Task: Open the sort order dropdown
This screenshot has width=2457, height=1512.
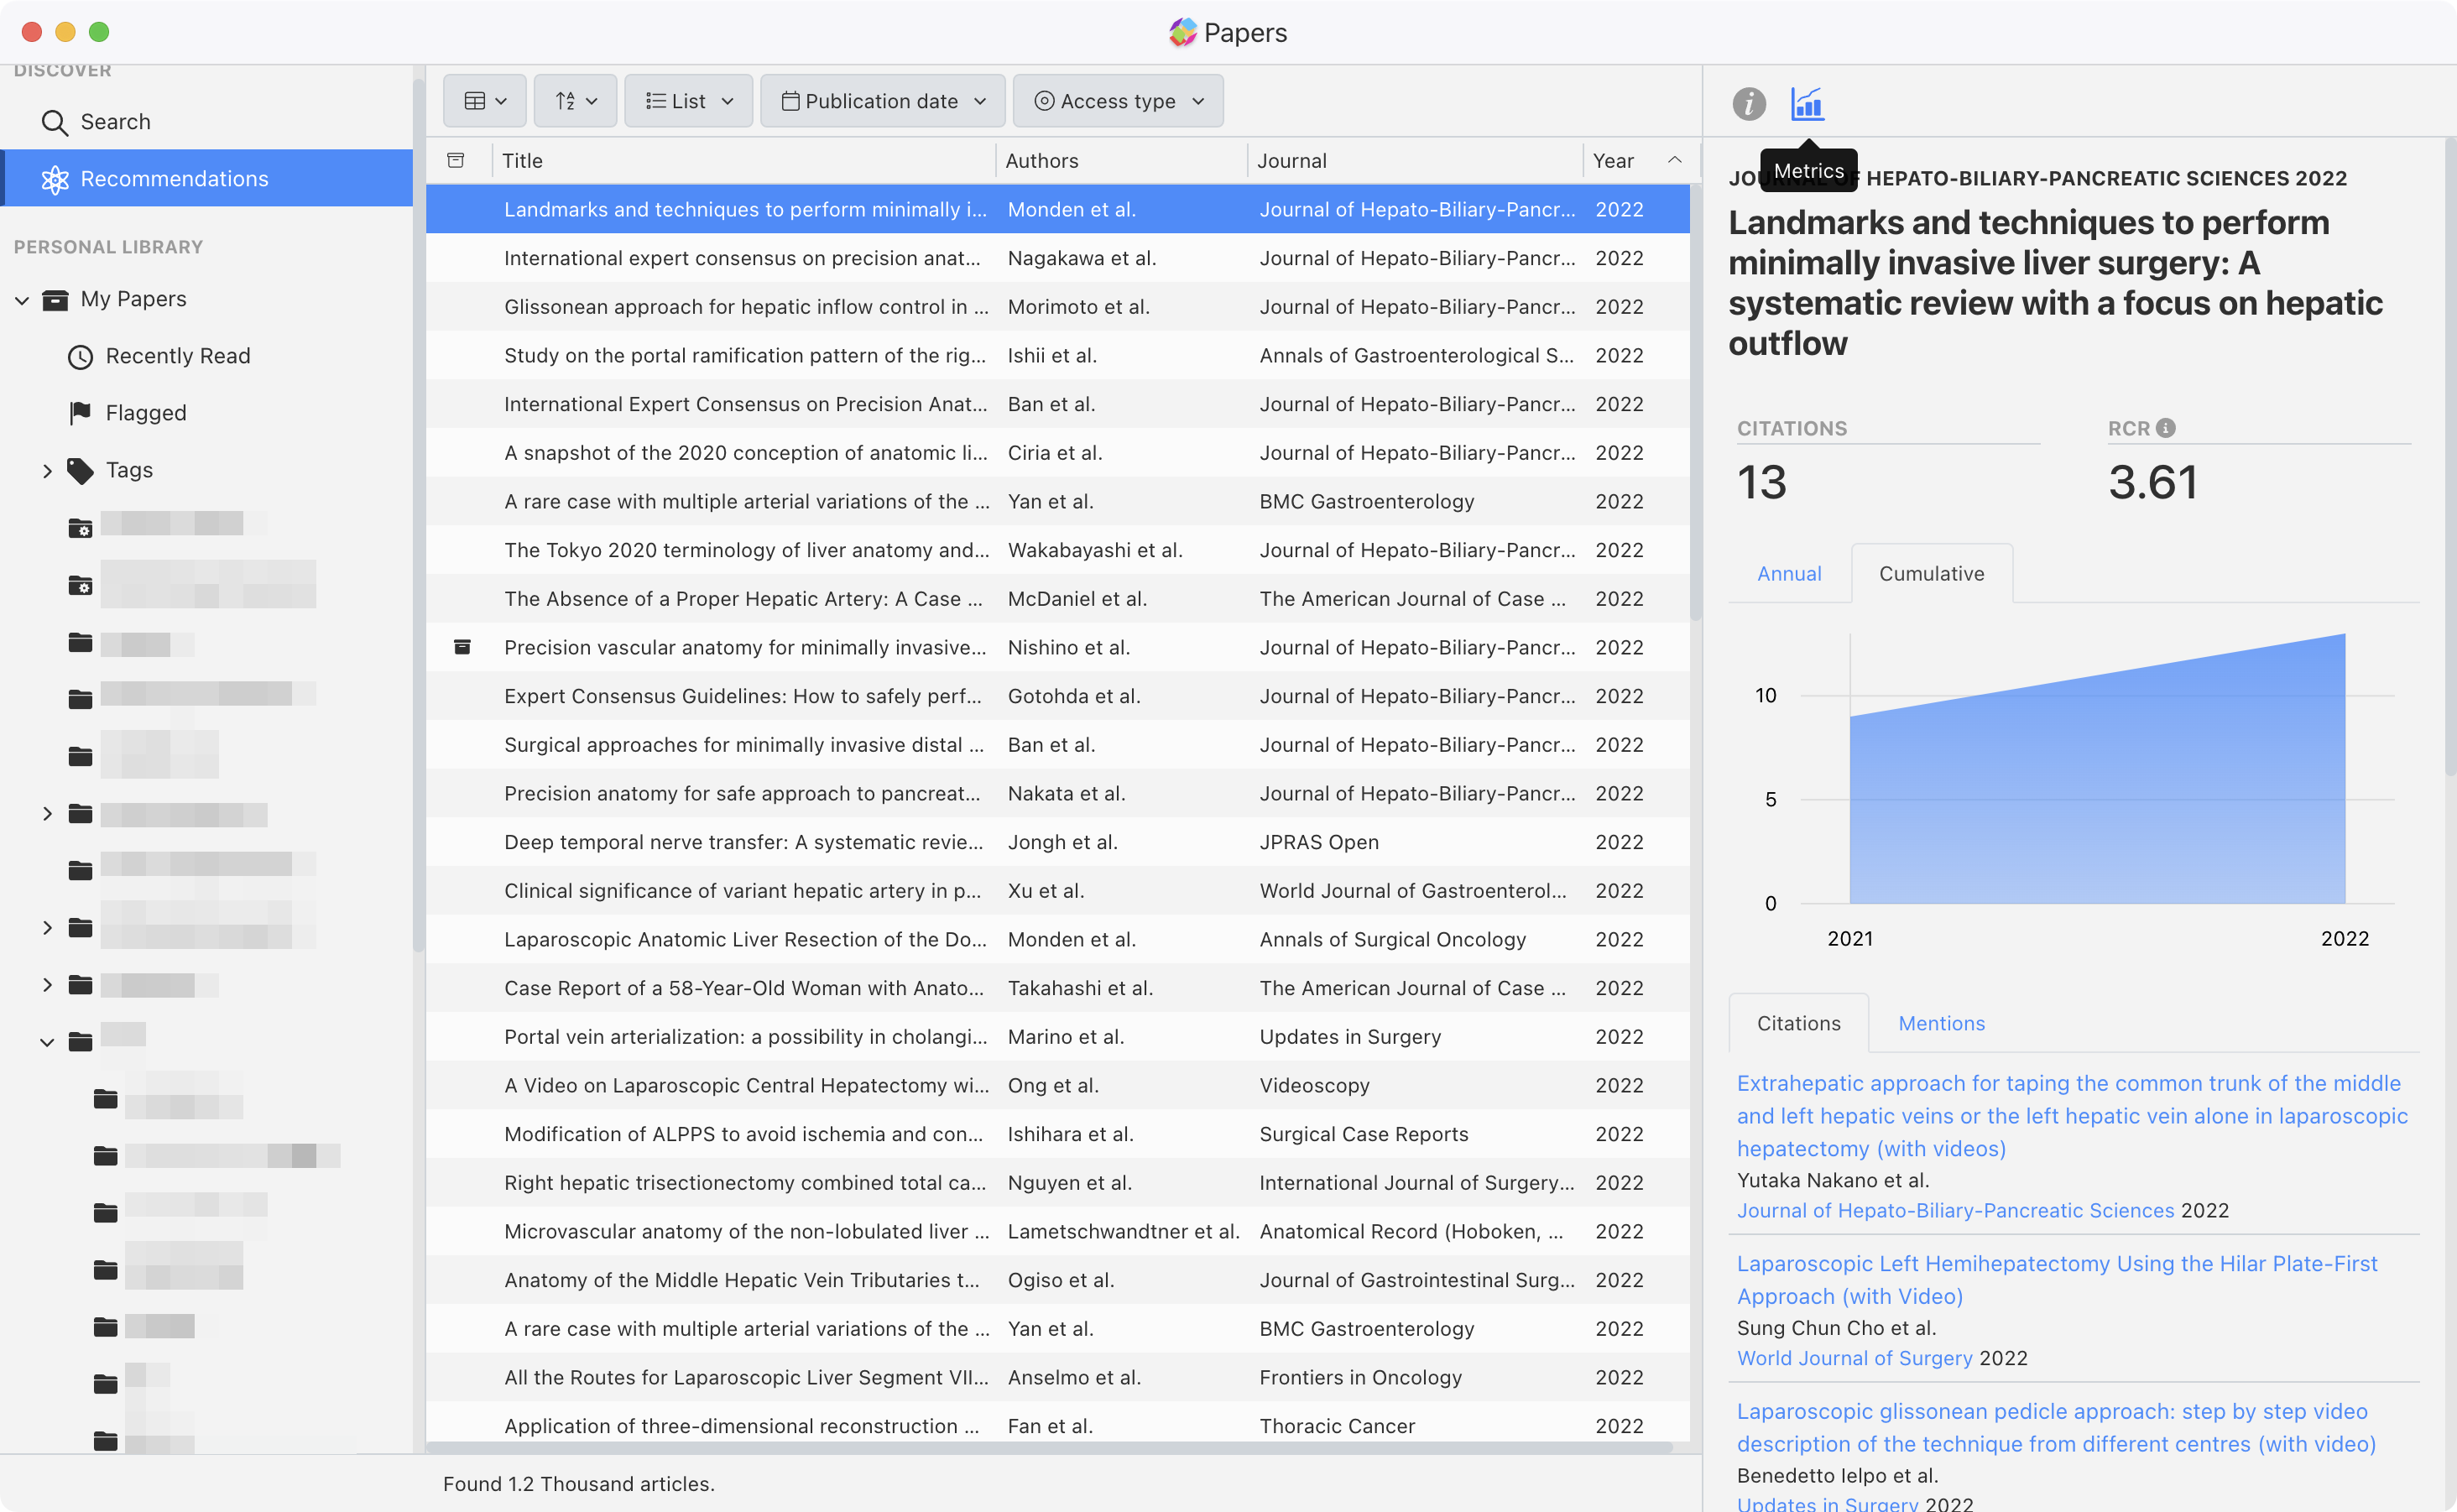Action: pos(575,101)
